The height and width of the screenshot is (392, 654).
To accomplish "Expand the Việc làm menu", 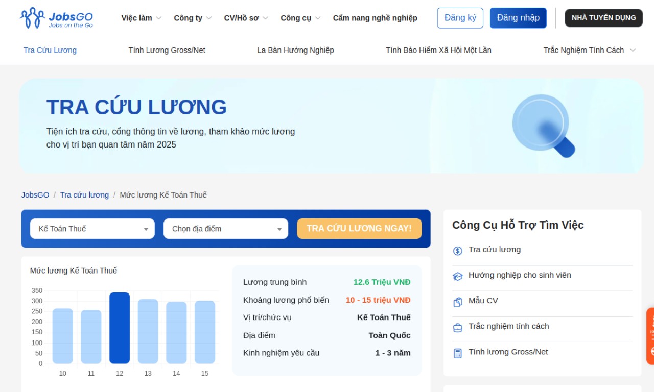I will pyautogui.click(x=141, y=18).
